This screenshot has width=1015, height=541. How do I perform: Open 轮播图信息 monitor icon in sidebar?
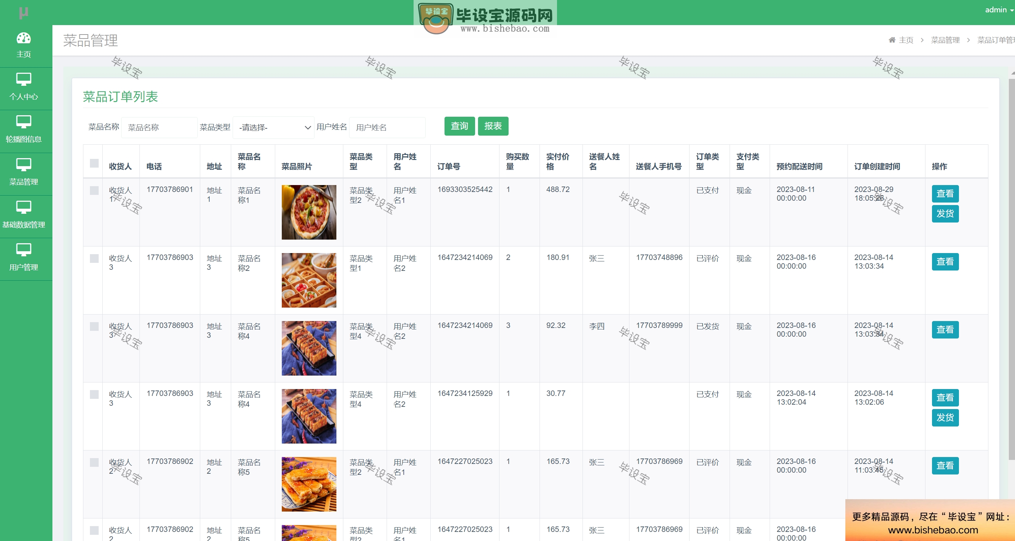[x=24, y=122]
